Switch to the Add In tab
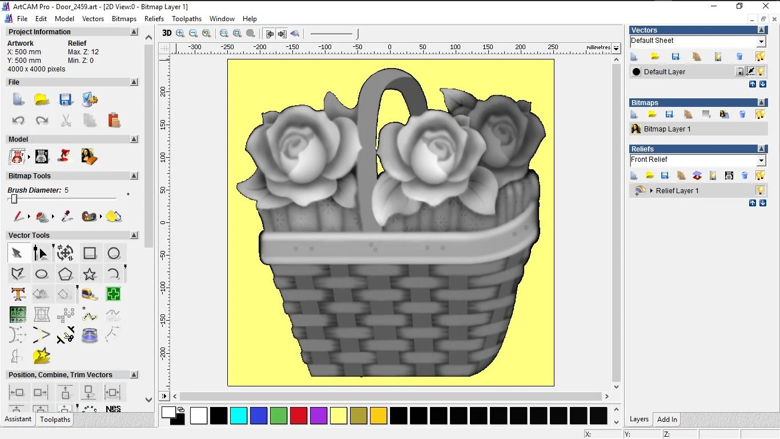 [667, 419]
